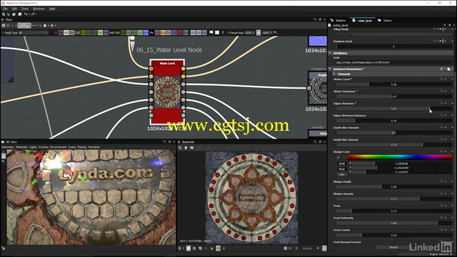Click the Sludge Color hue gradient bar
This screenshot has width=457, height=257.
pos(400,158)
